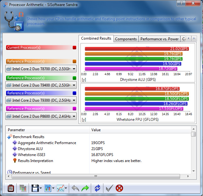Screen dimensions: 203x196
Task: Click the Aggregate Arithmetic Performance diamond icon
Action: tap(15, 143)
